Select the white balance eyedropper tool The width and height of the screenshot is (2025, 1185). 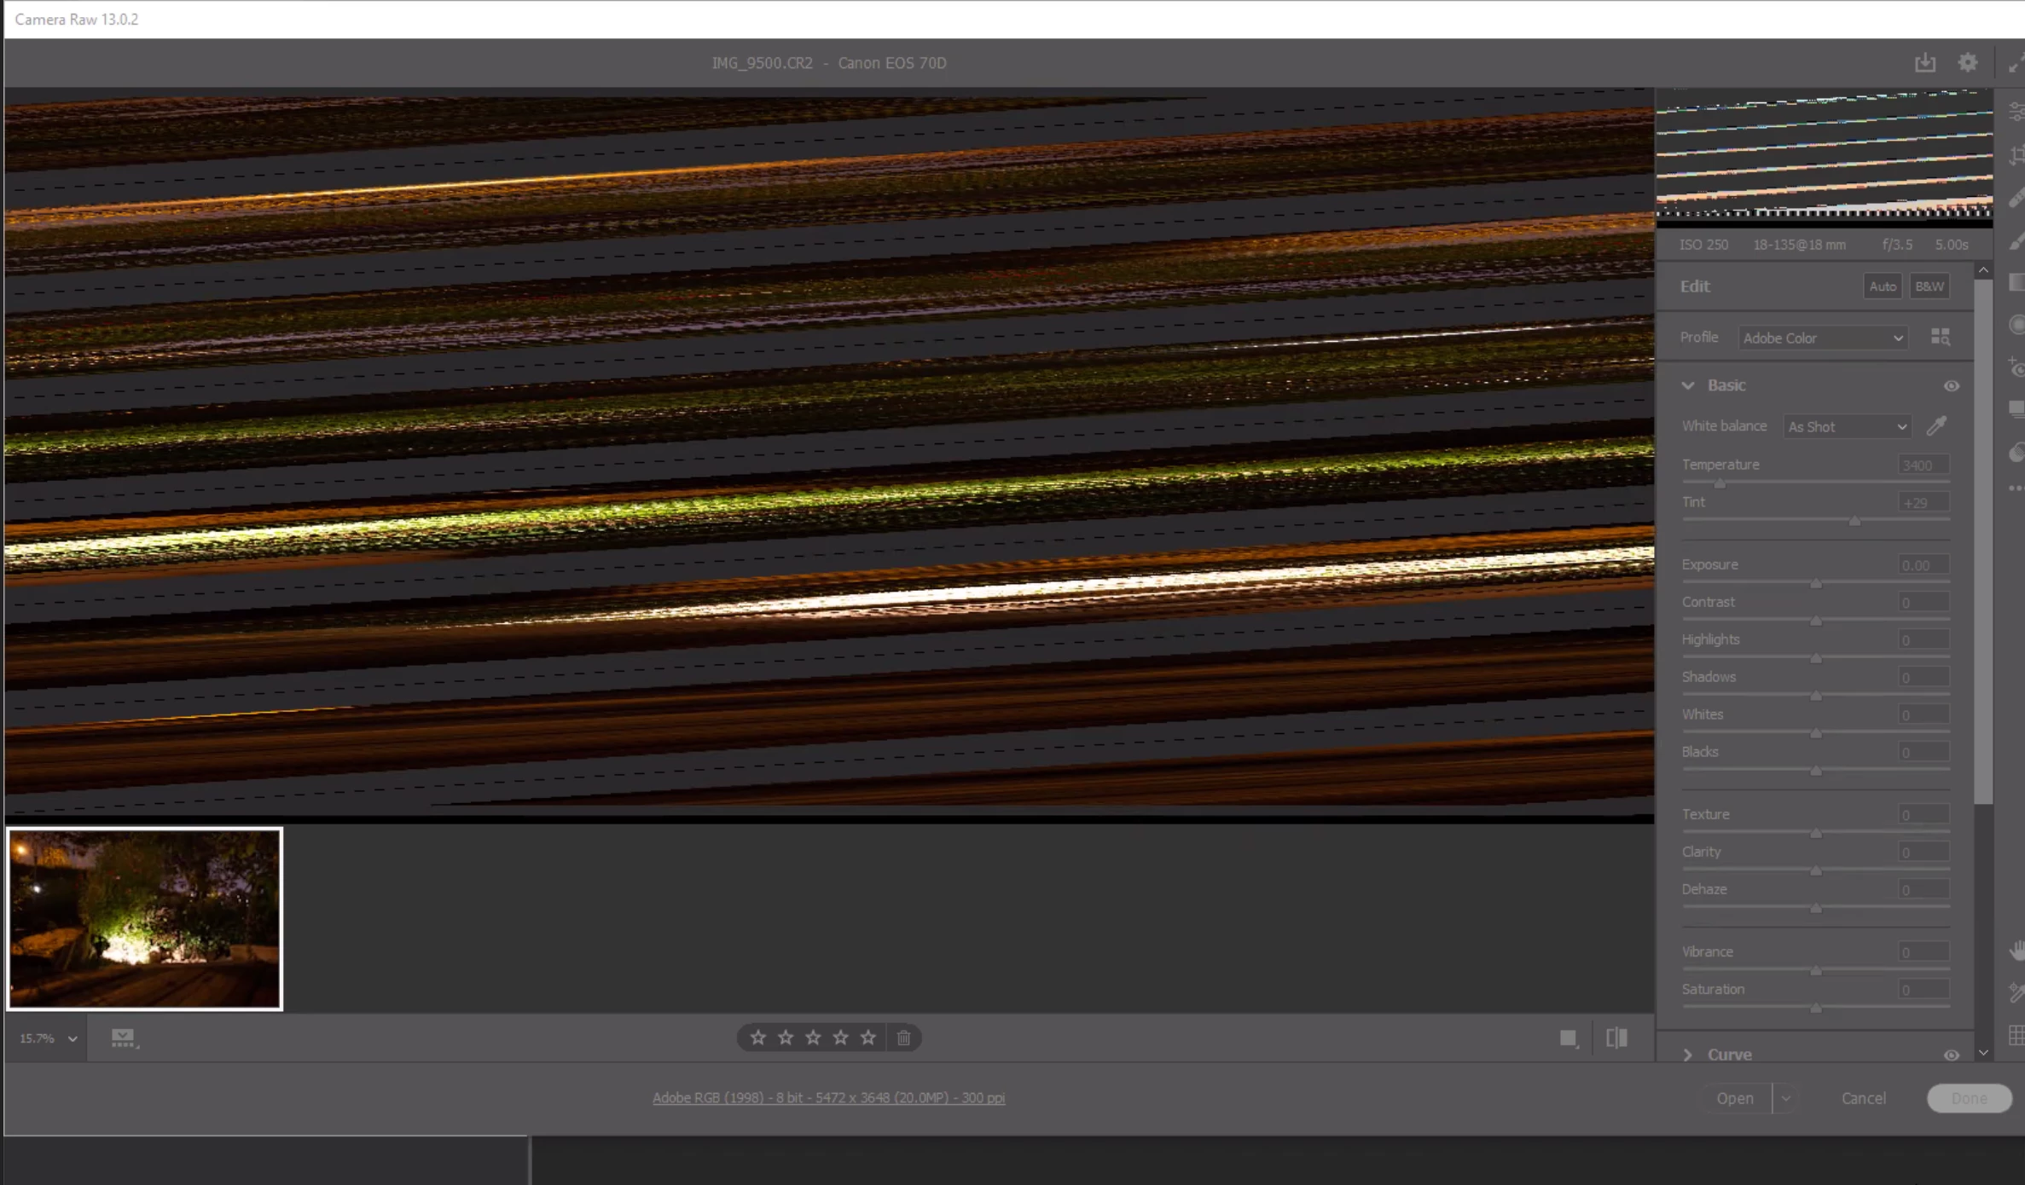[x=1936, y=426]
